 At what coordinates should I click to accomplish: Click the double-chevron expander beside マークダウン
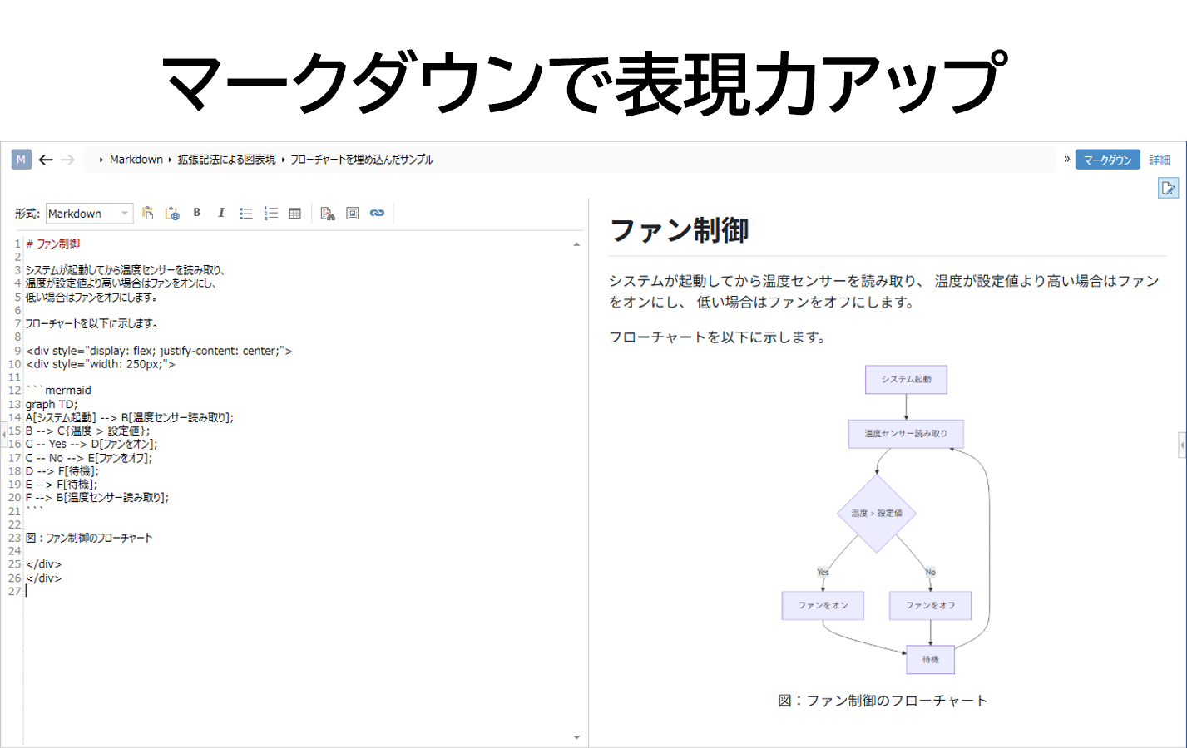1066,159
